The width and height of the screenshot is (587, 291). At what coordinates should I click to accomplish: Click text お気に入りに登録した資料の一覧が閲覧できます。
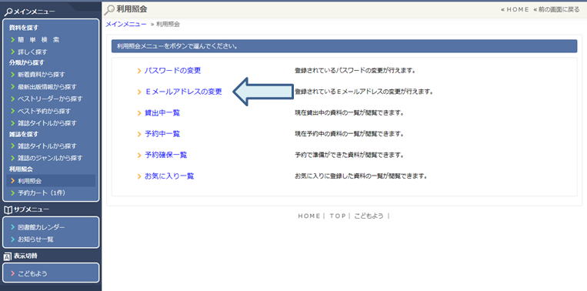coord(362,176)
